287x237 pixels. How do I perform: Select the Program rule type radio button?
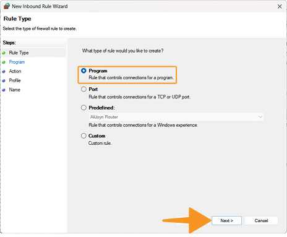pos(84,71)
